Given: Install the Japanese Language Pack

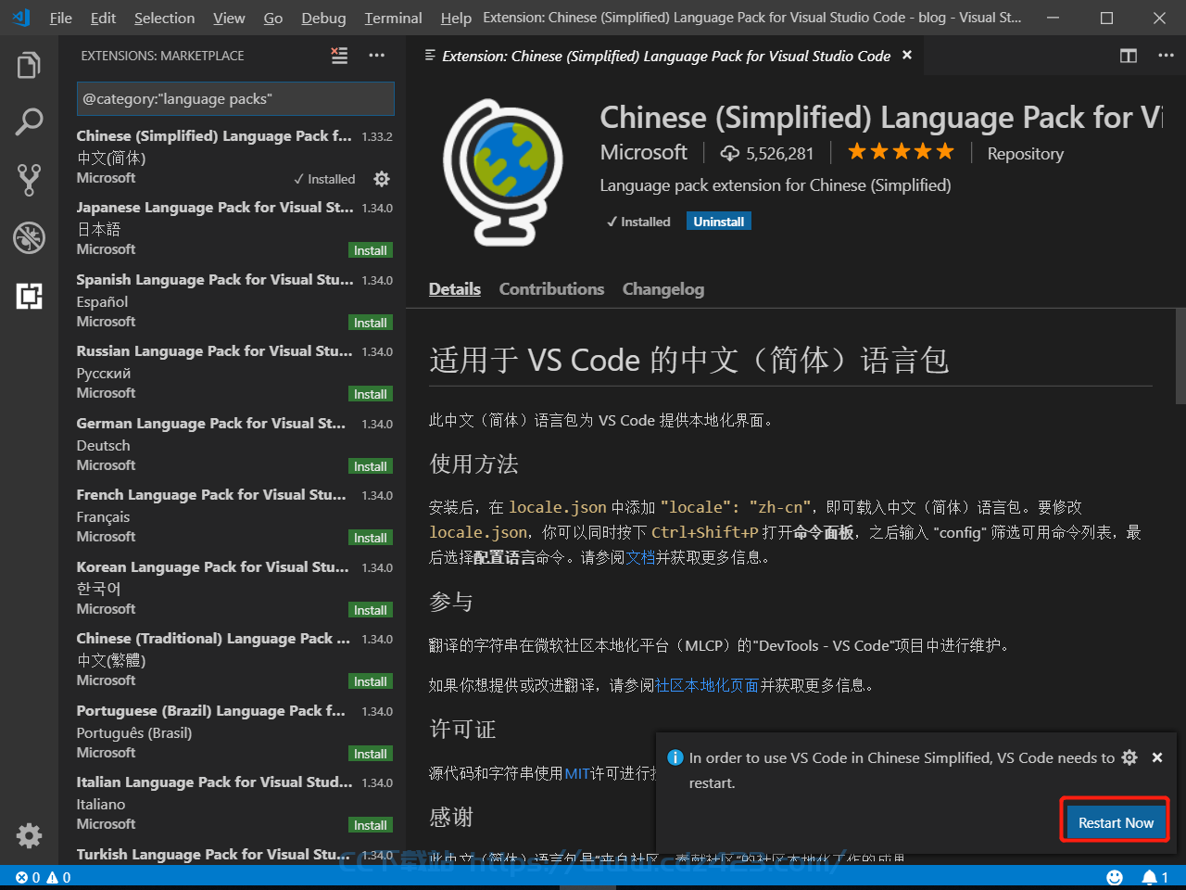Looking at the screenshot, I should pyautogui.click(x=371, y=251).
